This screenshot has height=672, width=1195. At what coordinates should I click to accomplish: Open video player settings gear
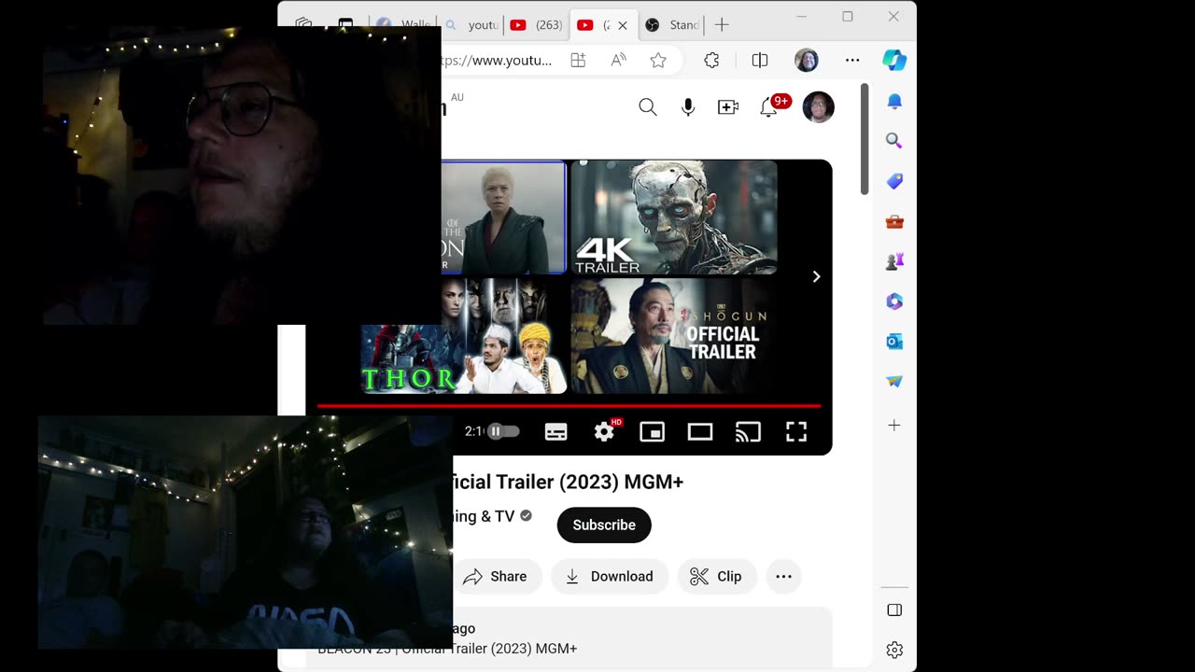(x=604, y=431)
